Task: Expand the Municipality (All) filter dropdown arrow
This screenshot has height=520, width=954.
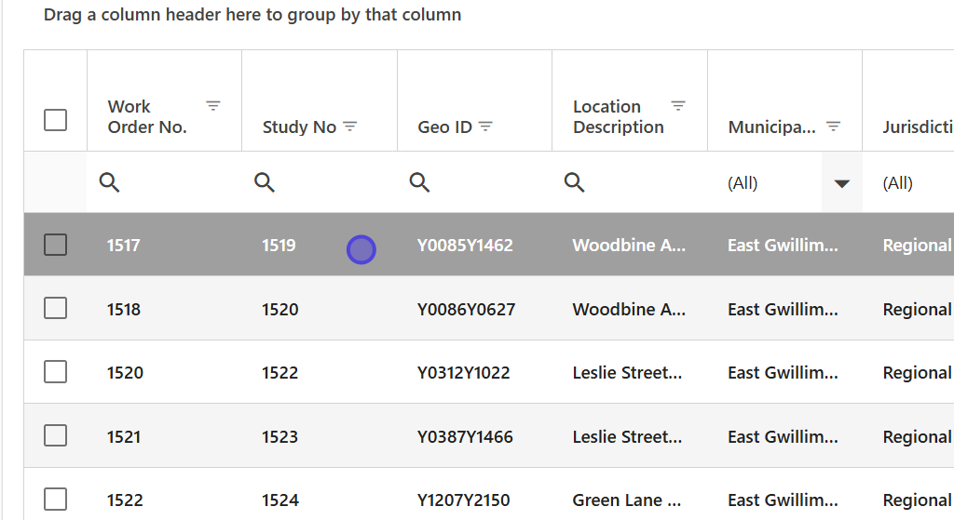Action: [x=842, y=183]
